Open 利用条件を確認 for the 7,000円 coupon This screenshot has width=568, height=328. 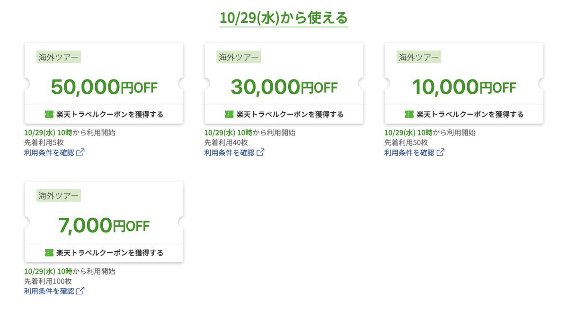(x=49, y=291)
